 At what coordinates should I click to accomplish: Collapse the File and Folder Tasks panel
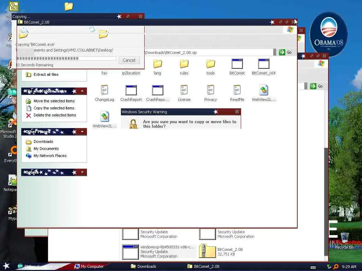tap(82, 91)
